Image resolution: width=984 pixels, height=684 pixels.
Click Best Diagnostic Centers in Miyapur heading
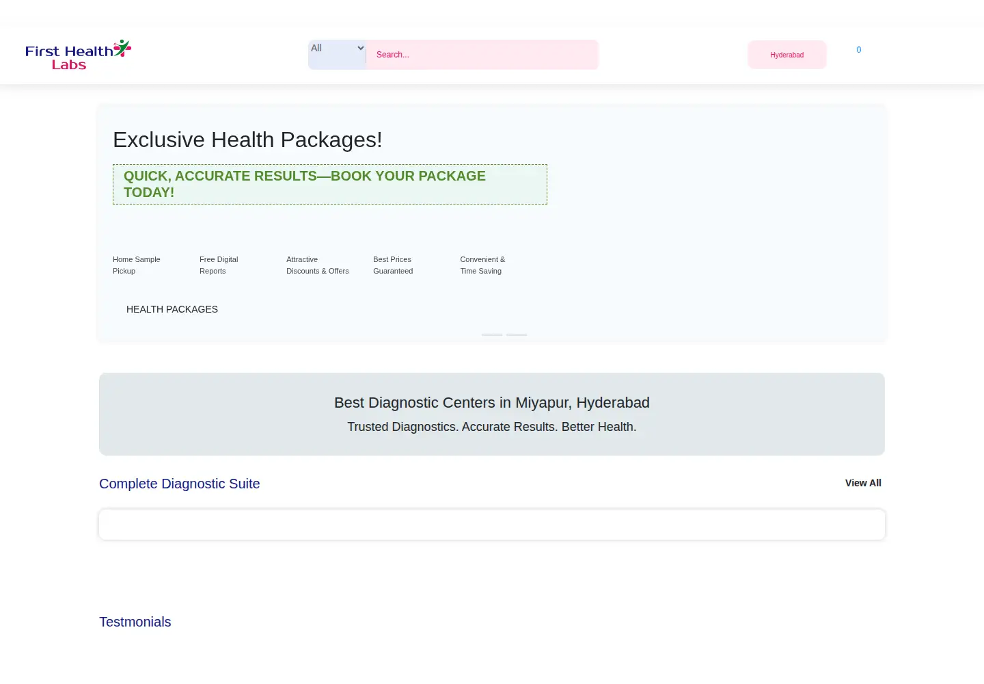point(492,403)
